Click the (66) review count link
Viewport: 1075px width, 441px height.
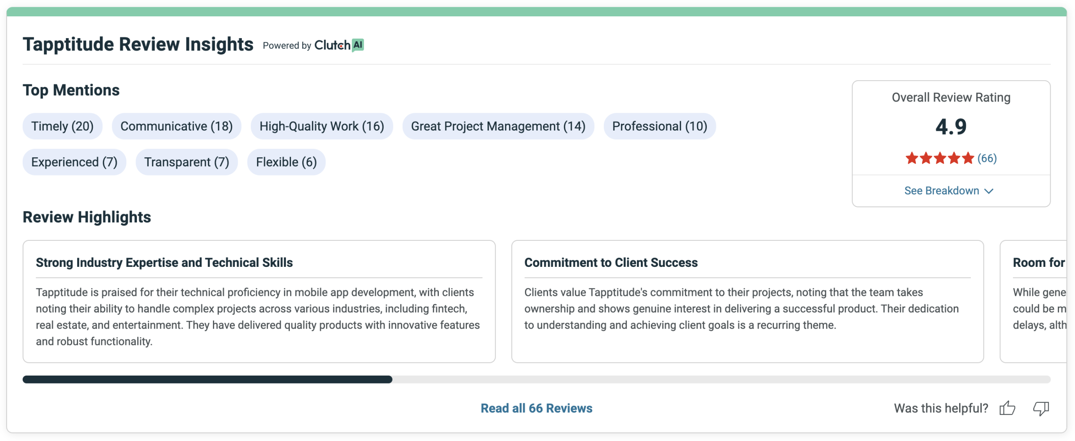987,158
